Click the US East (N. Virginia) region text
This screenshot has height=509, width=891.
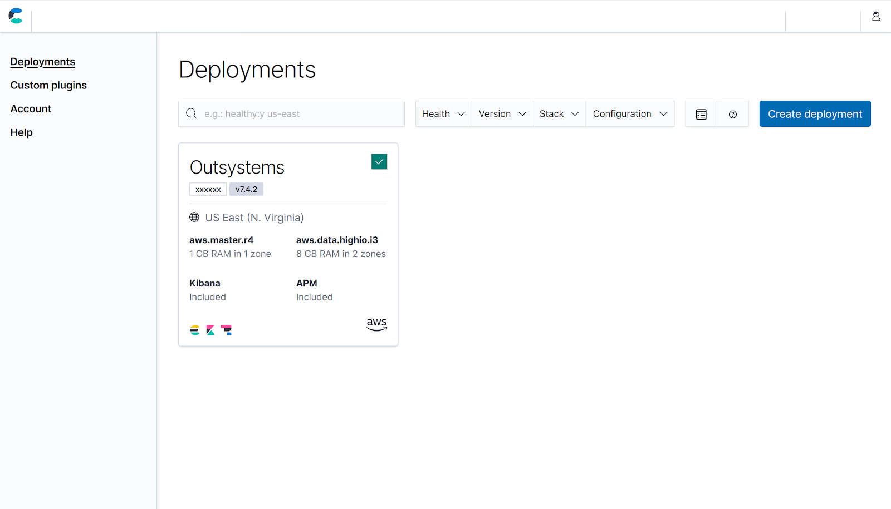pyautogui.click(x=254, y=218)
